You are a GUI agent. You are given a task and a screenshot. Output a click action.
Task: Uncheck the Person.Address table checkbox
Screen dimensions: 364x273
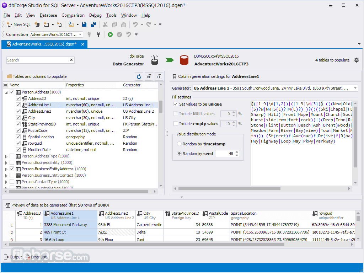click(x=12, y=92)
